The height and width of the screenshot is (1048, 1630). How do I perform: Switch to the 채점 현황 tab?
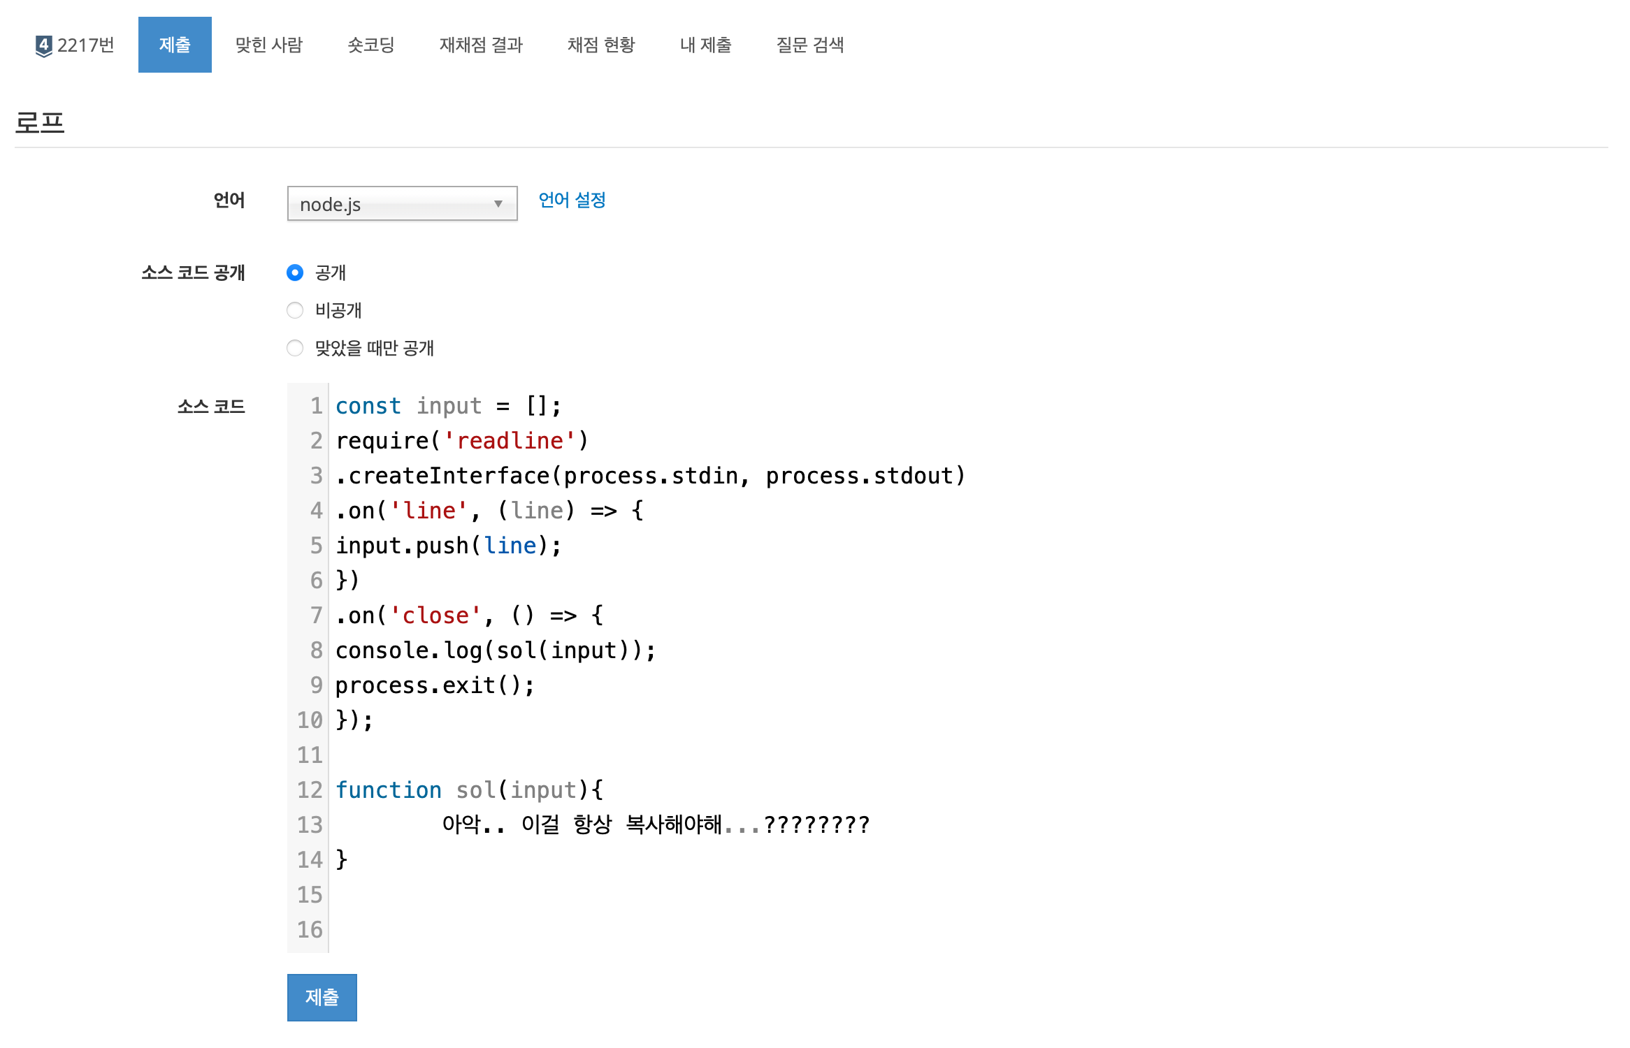tap(601, 45)
